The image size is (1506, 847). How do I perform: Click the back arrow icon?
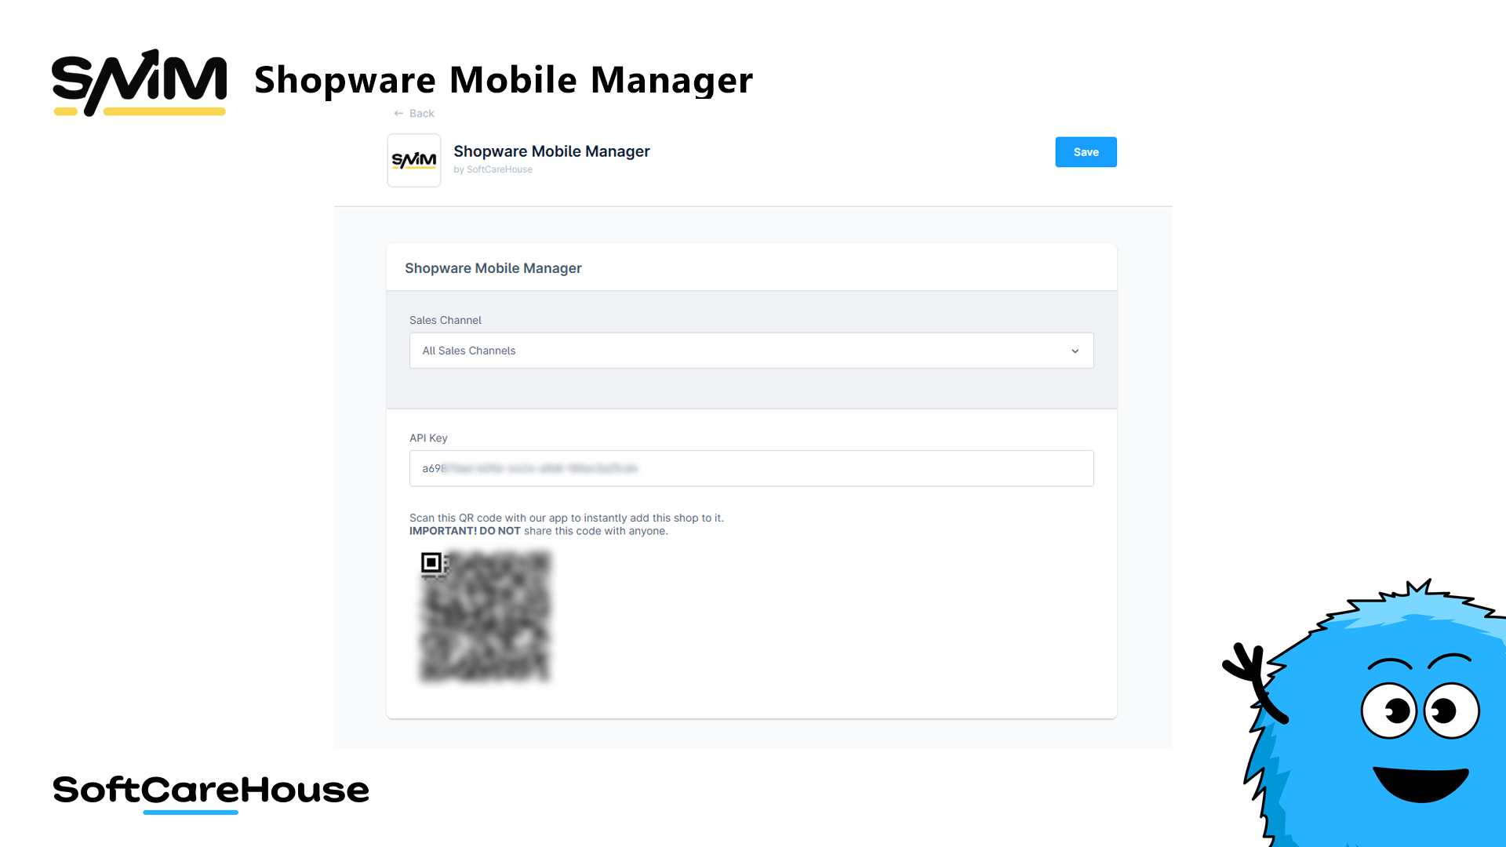[x=398, y=114]
